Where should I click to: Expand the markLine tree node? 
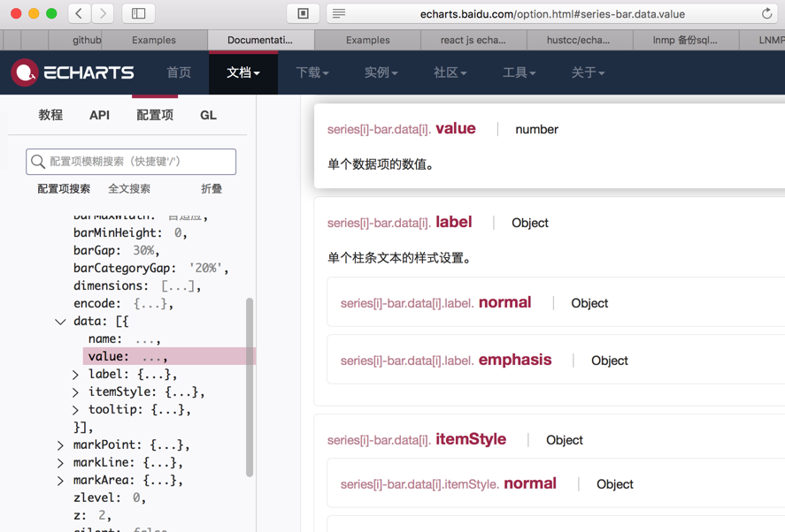[x=60, y=463]
